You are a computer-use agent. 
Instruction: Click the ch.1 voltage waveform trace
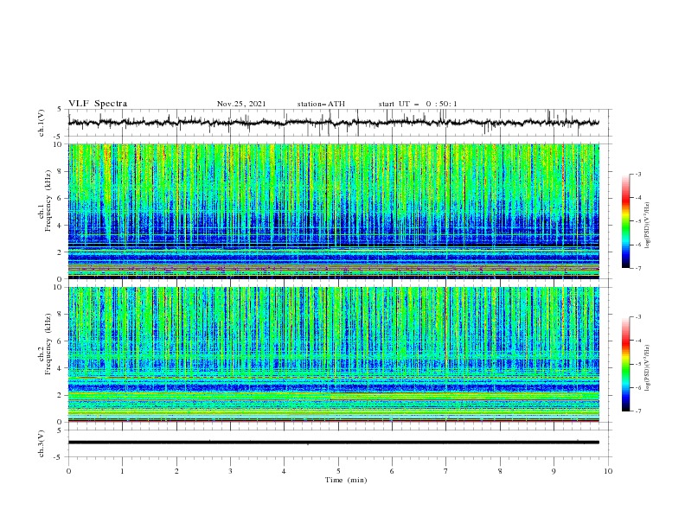click(x=333, y=123)
